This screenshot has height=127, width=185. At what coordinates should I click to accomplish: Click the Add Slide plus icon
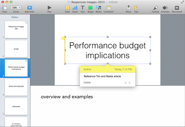tap(29, 8)
